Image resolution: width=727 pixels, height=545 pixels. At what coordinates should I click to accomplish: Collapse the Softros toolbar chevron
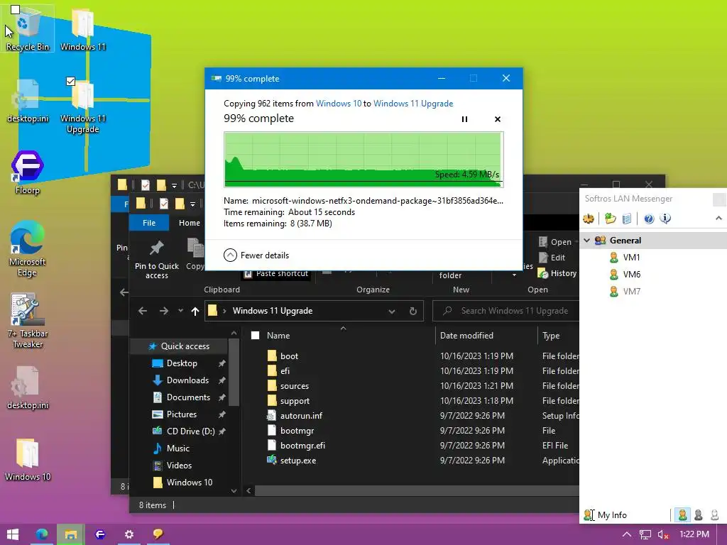(718, 219)
